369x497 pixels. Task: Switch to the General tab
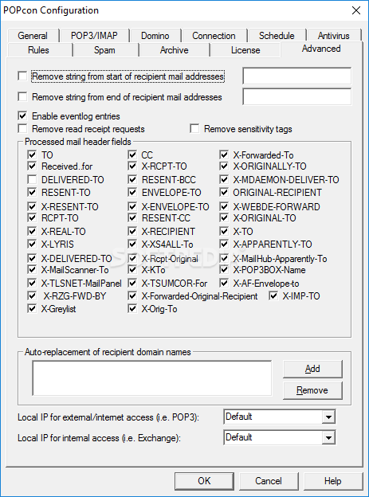tap(33, 36)
